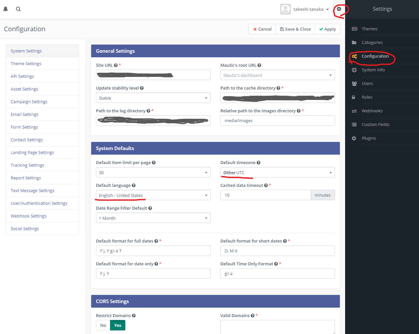Open Plugins in the settings sidebar
Image resolution: width=419 pixels, height=334 pixels.
point(369,138)
